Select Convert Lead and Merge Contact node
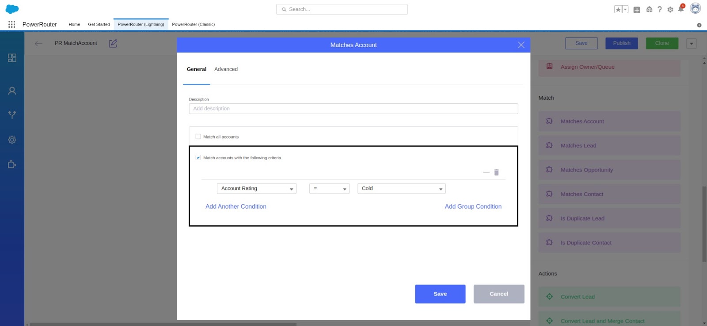Screen dimensions: 707x326 [x=609, y=319]
